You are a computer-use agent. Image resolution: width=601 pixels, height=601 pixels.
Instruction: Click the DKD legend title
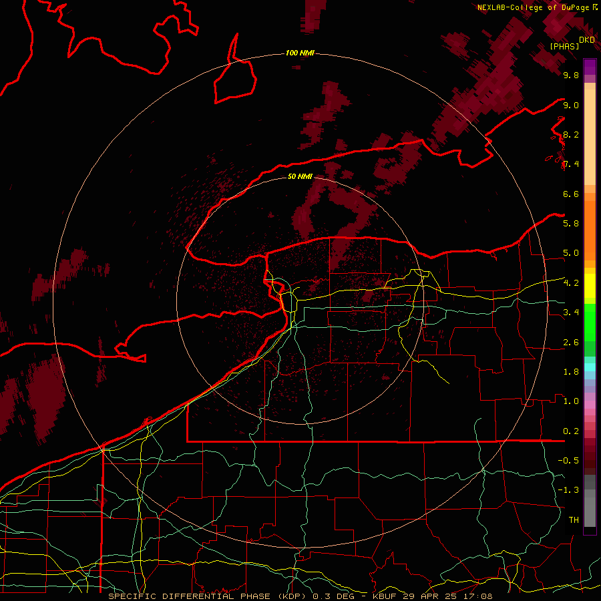click(587, 40)
